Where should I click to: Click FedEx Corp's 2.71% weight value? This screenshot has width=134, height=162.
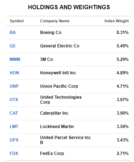tap(123, 154)
